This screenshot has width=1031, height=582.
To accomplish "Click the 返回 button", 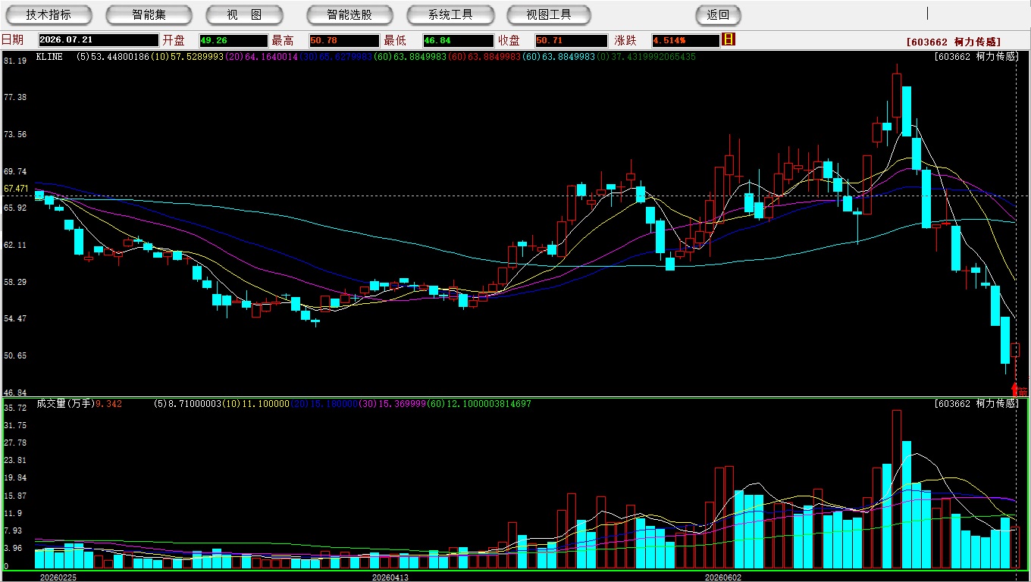I will pyautogui.click(x=718, y=14).
